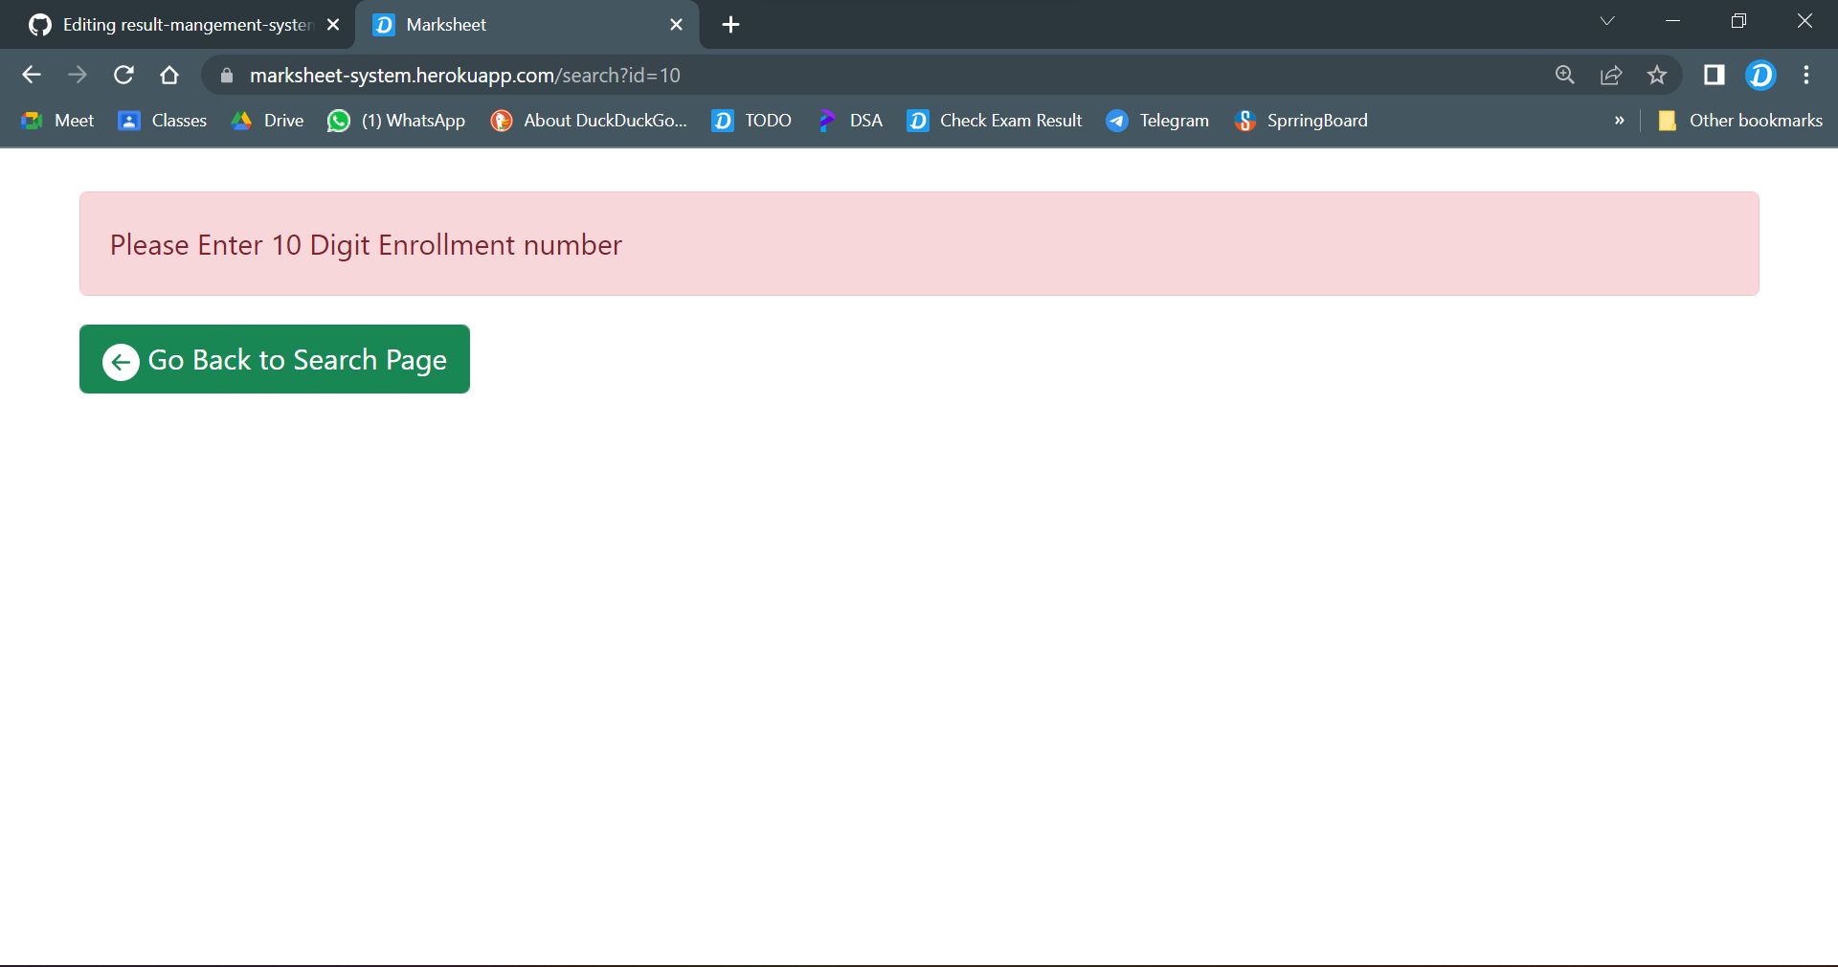This screenshot has height=967, width=1838.
Task: Click the address bar URL
Action: click(x=465, y=76)
